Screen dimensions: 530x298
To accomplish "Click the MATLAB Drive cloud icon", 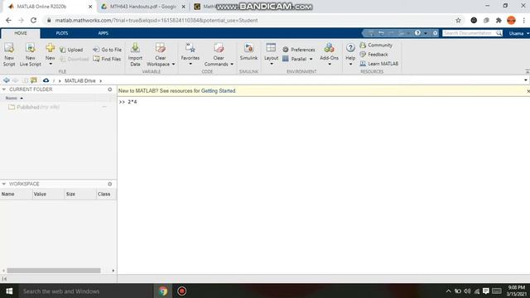I will coord(46,80).
